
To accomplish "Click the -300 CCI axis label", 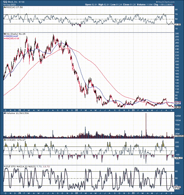I will (x=177, y=163).
